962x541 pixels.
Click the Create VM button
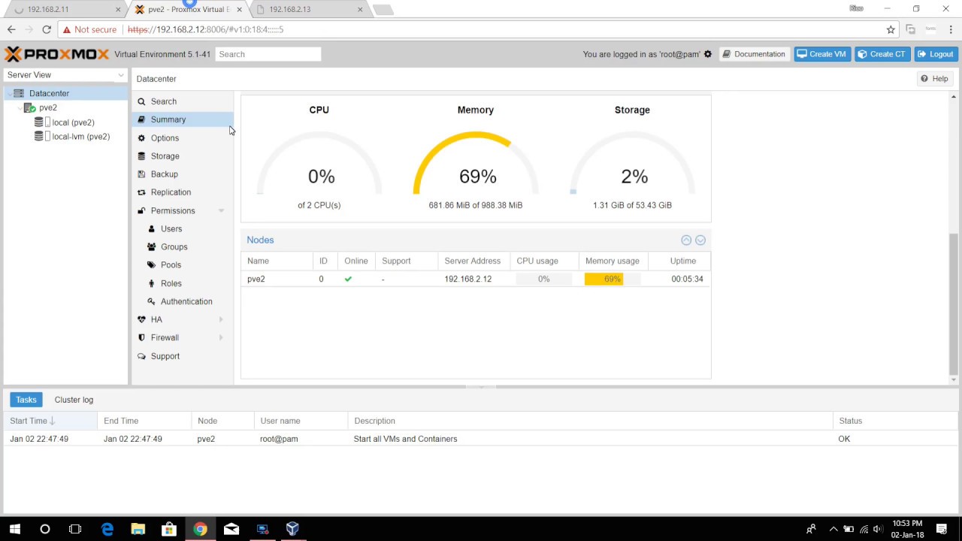point(822,54)
